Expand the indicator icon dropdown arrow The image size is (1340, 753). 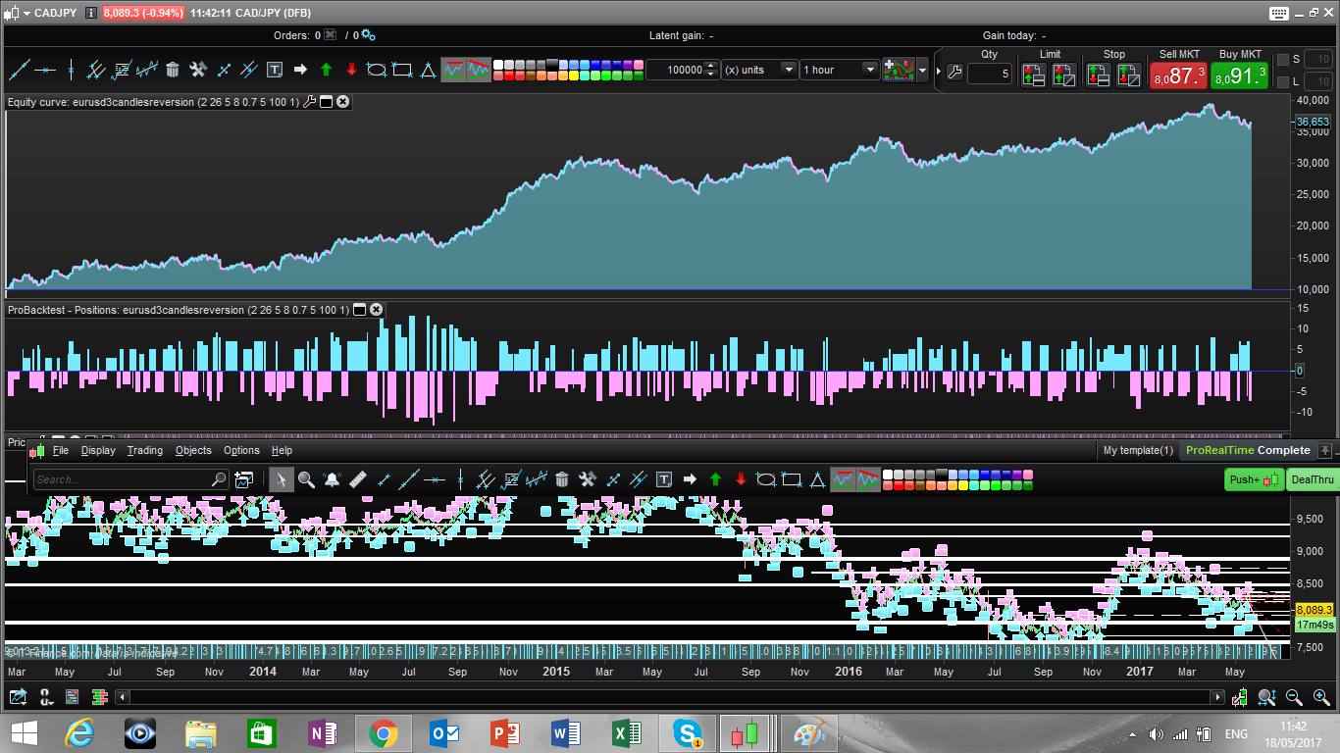[922, 70]
